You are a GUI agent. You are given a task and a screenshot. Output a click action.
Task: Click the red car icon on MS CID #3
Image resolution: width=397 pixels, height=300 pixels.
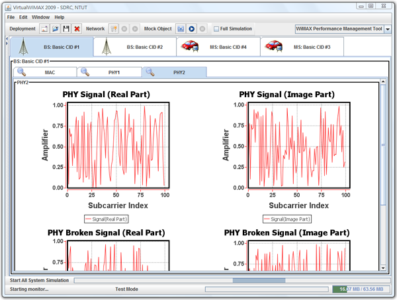[x=273, y=46]
